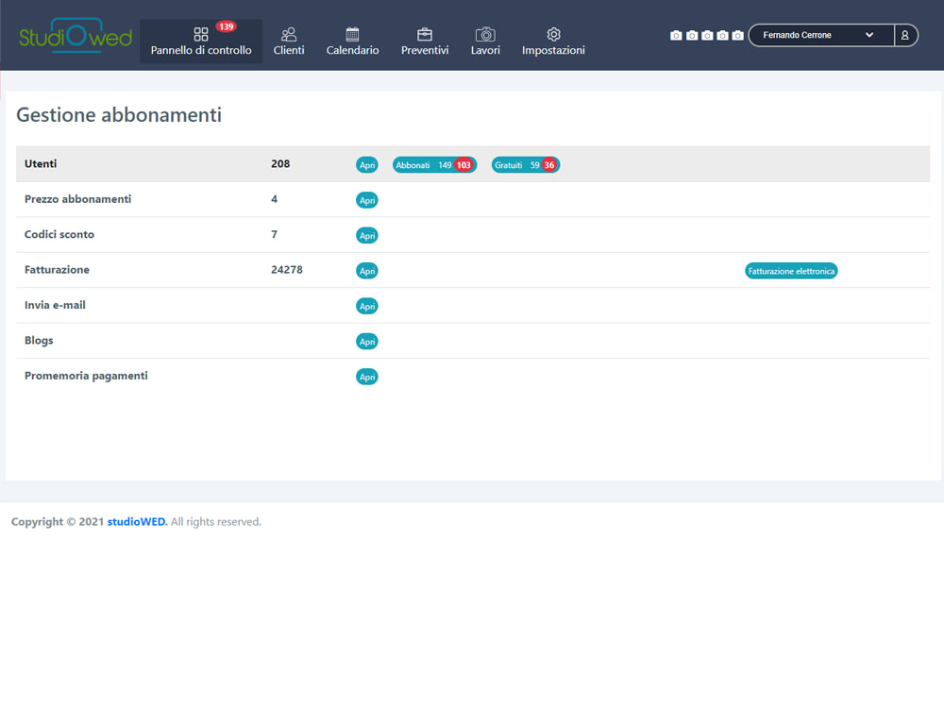
Task: Open the Calendario calendar icon
Action: coord(352,34)
